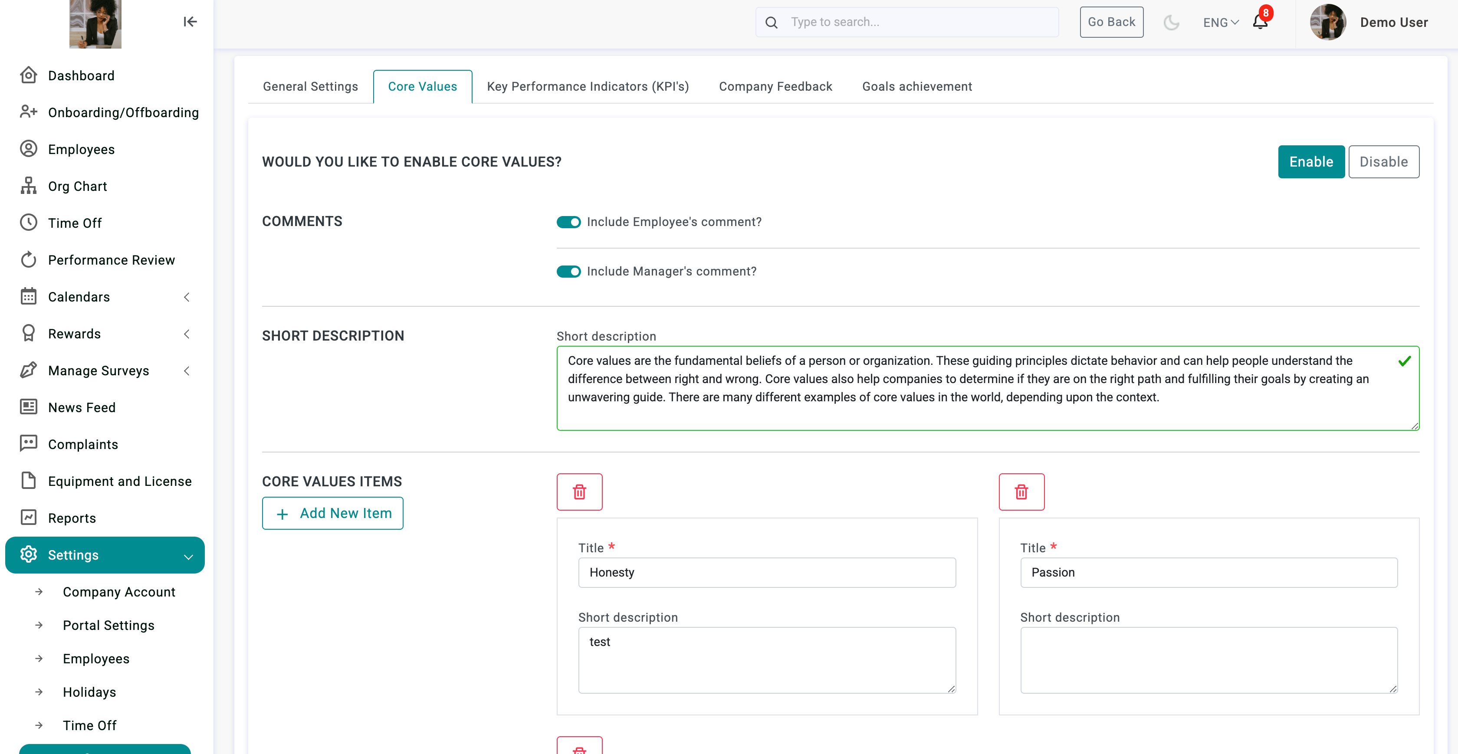Open Portal Settings submenu item
The image size is (1458, 754).
[108, 625]
